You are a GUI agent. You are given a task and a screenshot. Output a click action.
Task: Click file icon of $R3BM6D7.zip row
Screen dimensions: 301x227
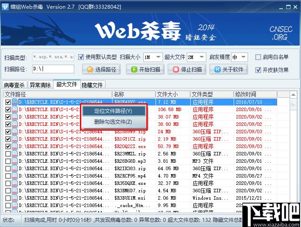[15, 191]
